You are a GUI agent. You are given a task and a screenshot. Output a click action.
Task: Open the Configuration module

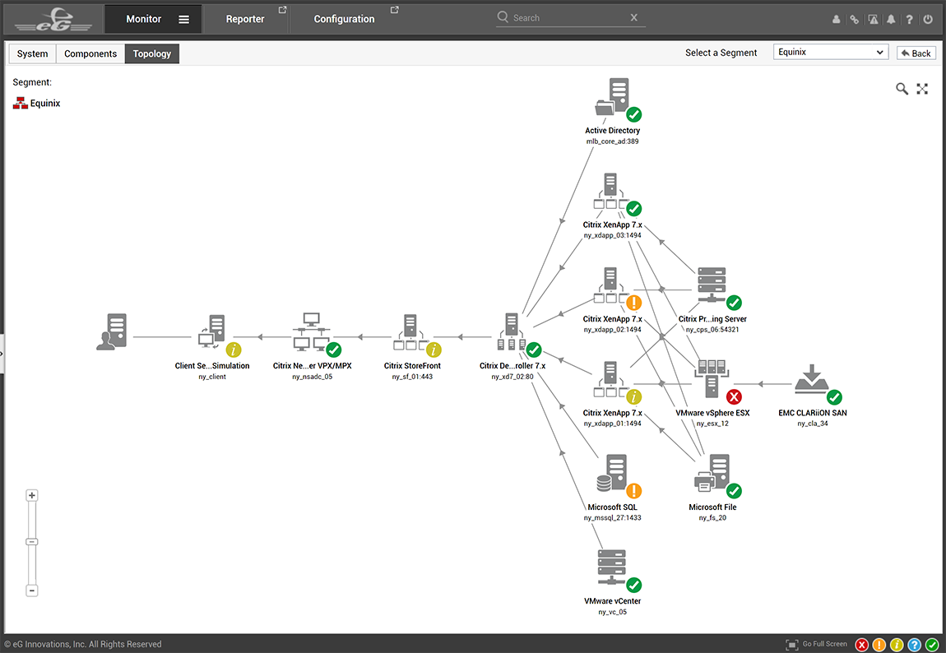[x=344, y=19]
